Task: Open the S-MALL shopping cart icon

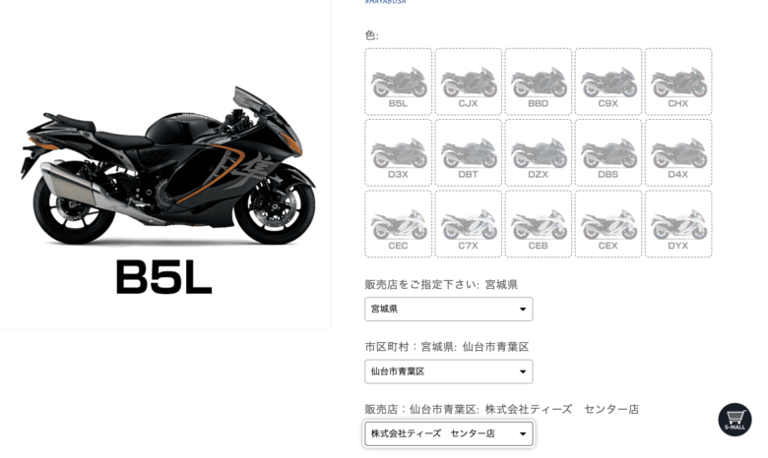Action: coord(735,420)
